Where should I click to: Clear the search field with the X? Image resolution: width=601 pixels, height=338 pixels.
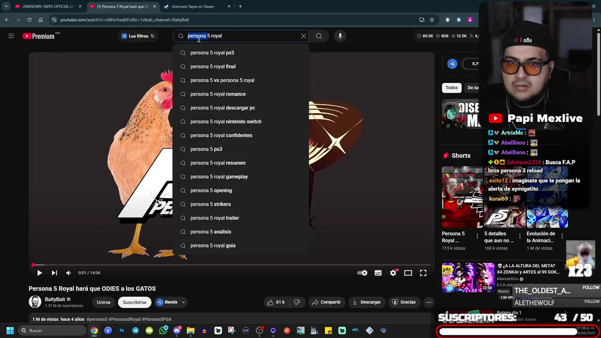coord(303,36)
